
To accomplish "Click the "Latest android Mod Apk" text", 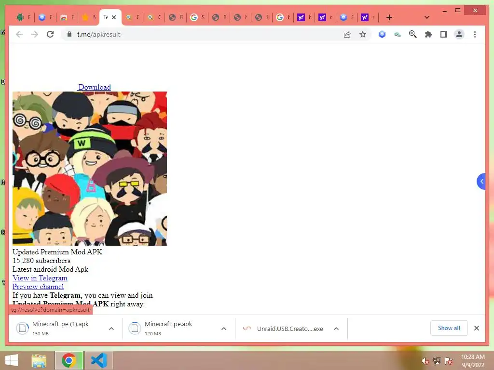I will point(50,269).
